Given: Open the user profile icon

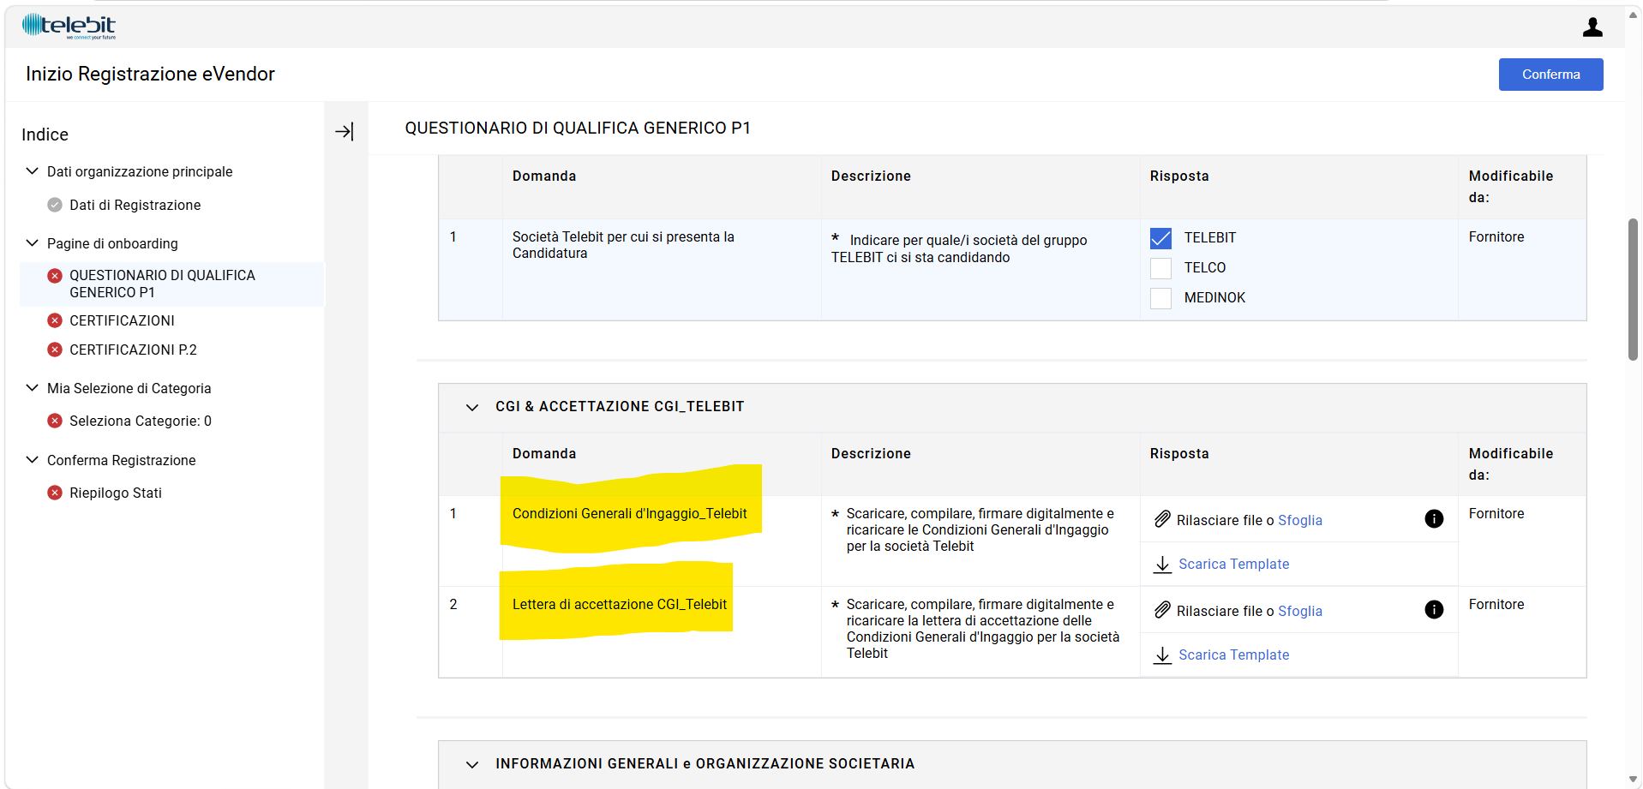Looking at the screenshot, I should (1592, 27).
